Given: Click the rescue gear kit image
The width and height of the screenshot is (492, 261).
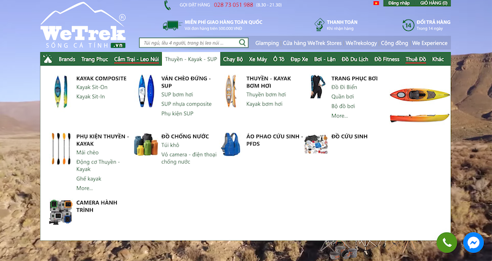Looking at the screenshot, I should (x=316, y=144).
